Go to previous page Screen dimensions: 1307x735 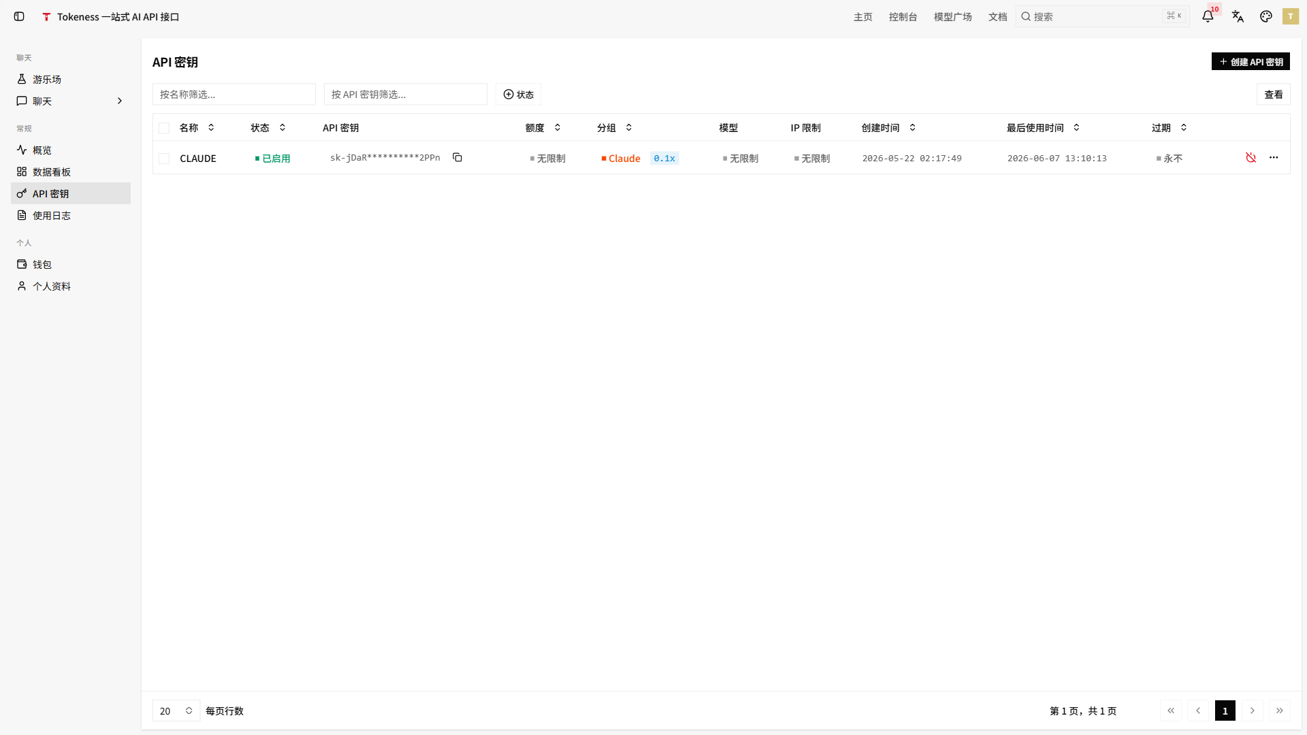click(1198, 710)
